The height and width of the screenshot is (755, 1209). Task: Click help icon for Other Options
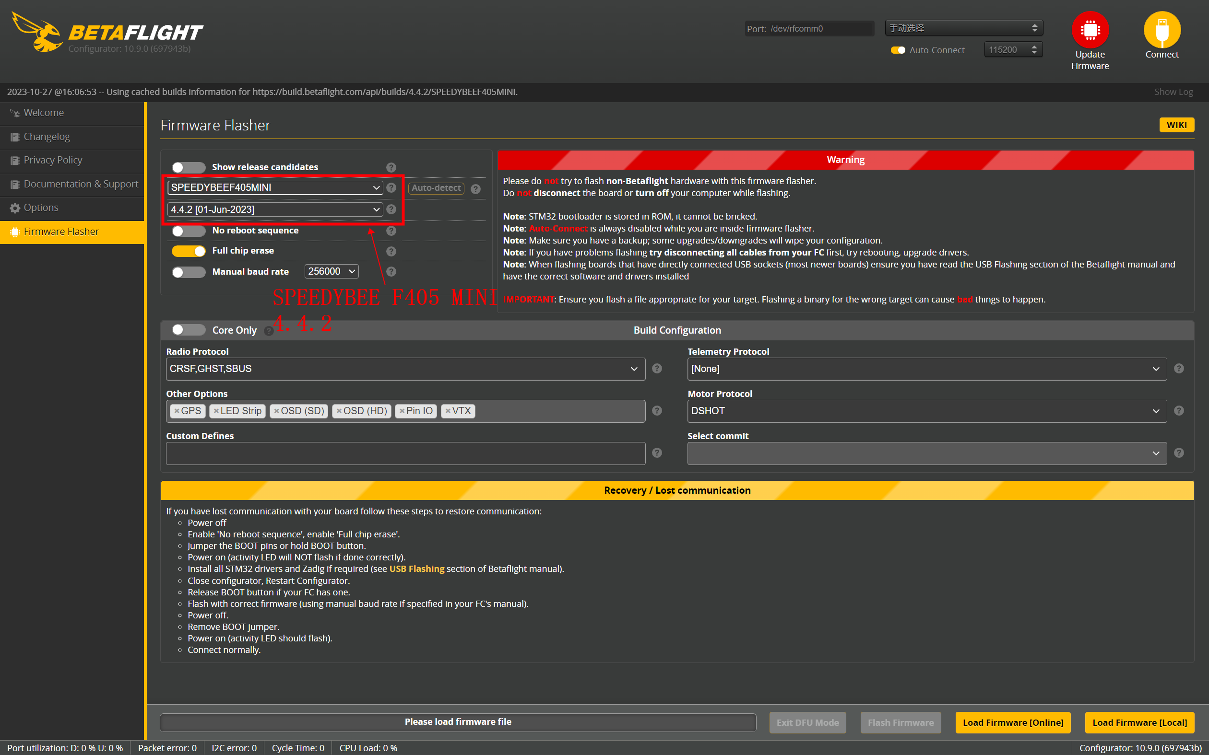pos(657,410)
